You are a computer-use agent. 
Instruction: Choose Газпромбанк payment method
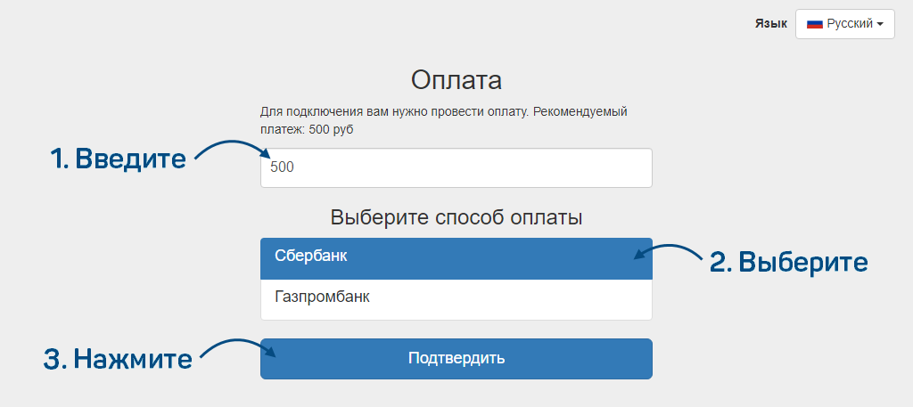pyautogui.click(x=456, y=298)
